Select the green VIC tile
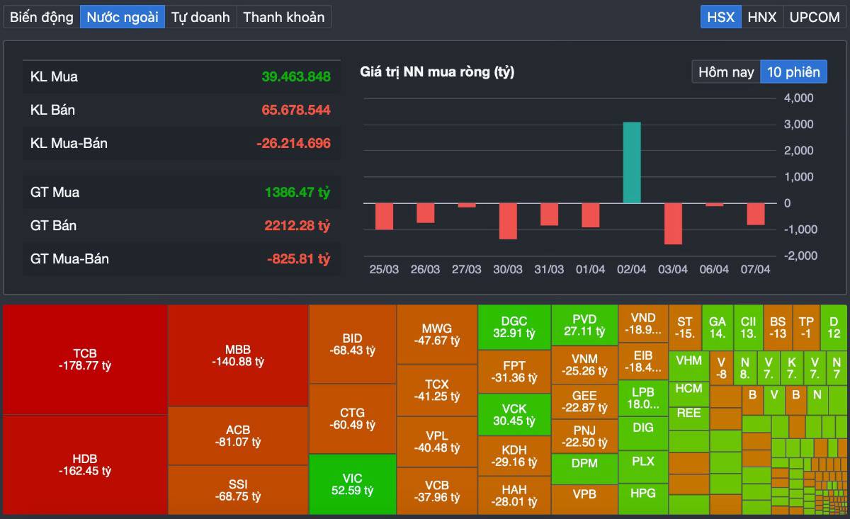 (352, 484)
